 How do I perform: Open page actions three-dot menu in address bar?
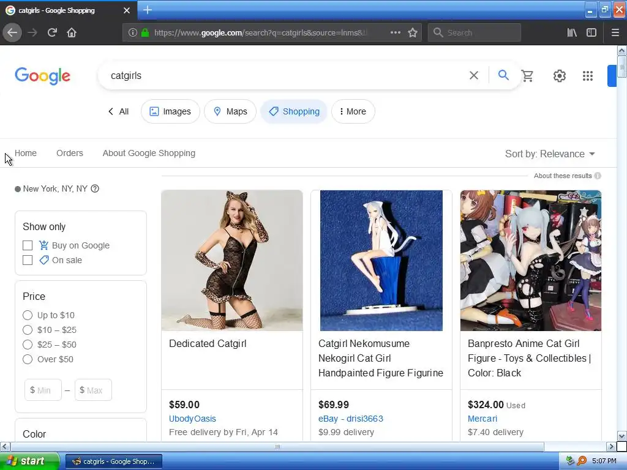point(395,32)
